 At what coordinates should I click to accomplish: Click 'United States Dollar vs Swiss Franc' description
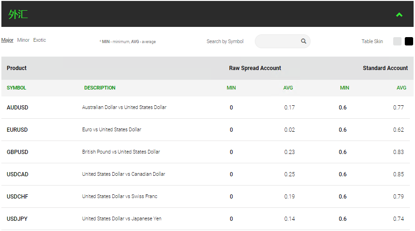(120, 196)
